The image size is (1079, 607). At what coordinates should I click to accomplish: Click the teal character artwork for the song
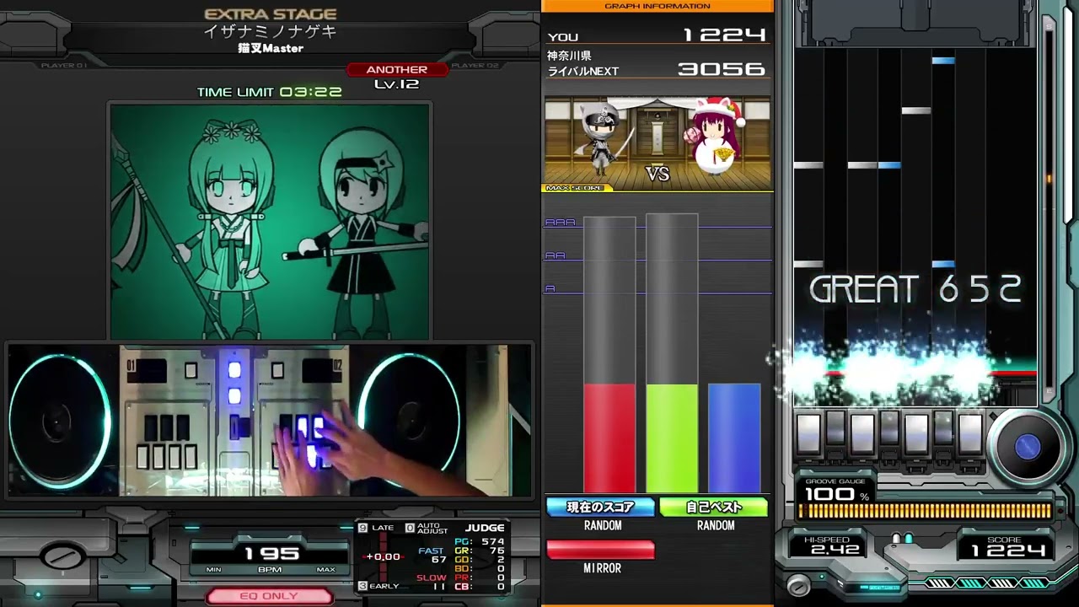pyautogui.click(x=270, y=221)
